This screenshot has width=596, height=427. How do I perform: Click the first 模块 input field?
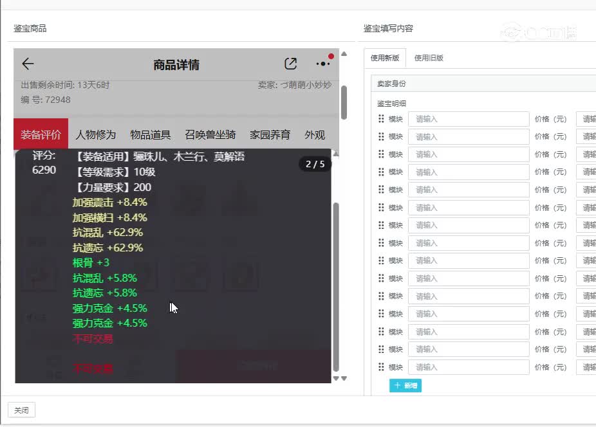click(x=469, y=119)
